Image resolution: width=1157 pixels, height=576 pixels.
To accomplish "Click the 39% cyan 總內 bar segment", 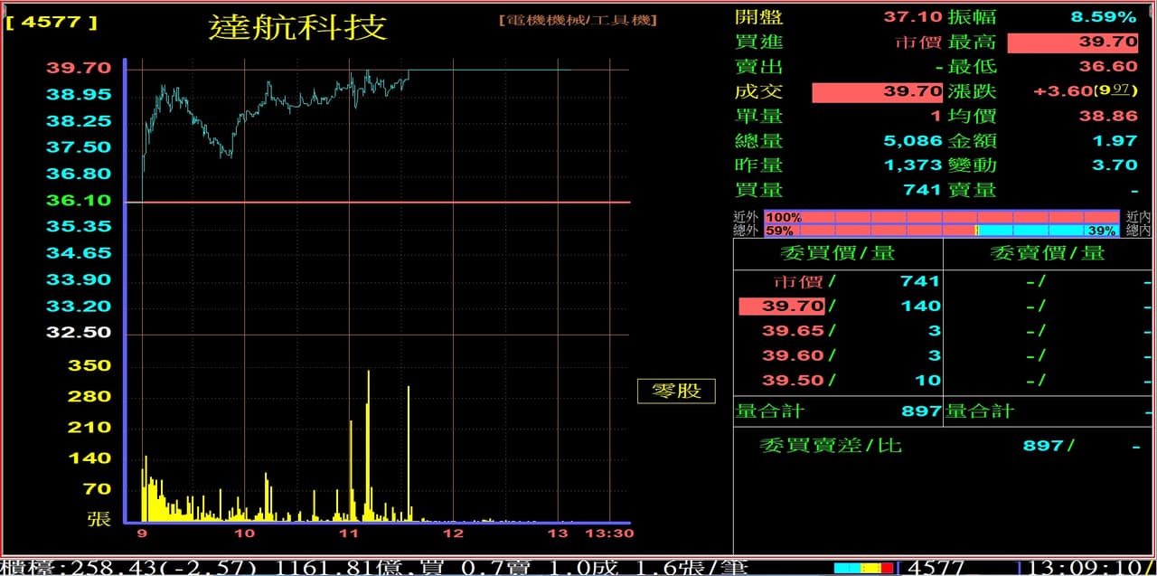I will 1050,231.
